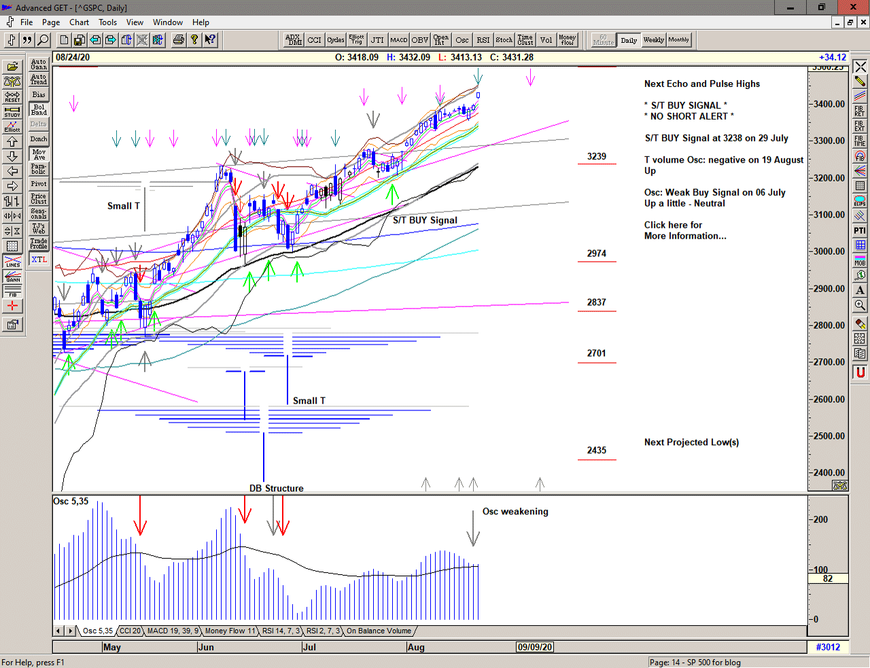This screenshot has width=870, height=668.
Task: Click the Gann lines drawing icon
Action: (12, 276)
